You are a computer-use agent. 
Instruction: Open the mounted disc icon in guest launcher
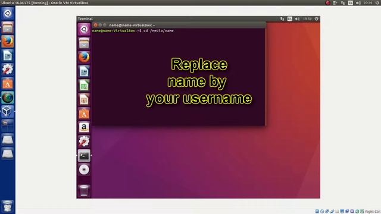click(84, 169)
